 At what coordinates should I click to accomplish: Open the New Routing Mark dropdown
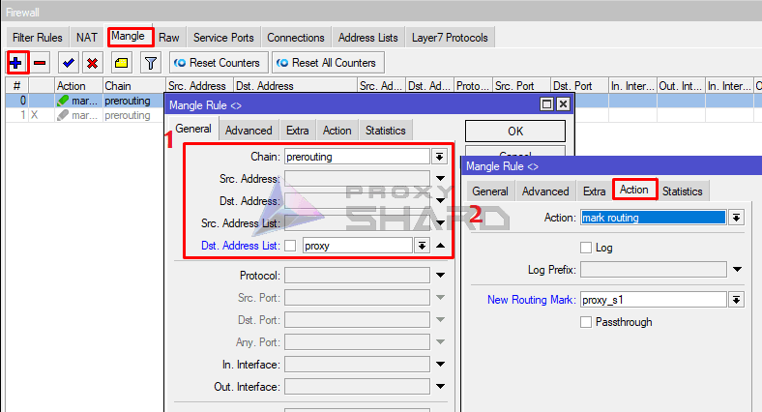[x=736, y=300]
